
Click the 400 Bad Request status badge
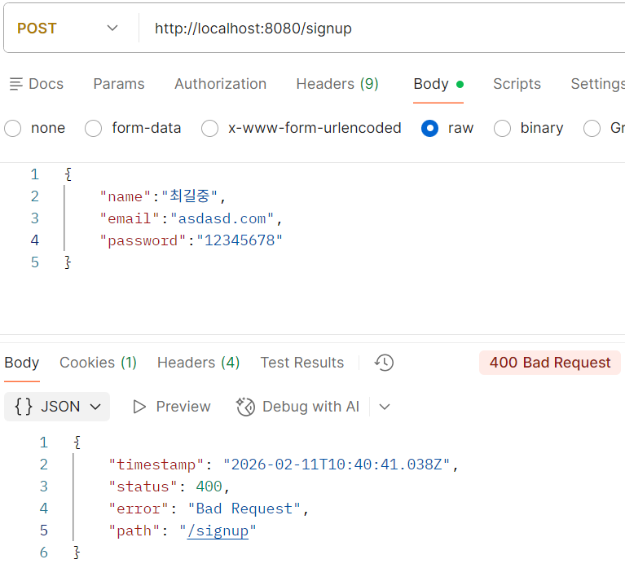[550, 363]
